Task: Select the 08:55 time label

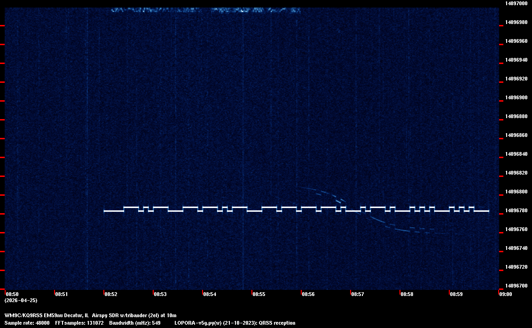Action: (259, 294)
